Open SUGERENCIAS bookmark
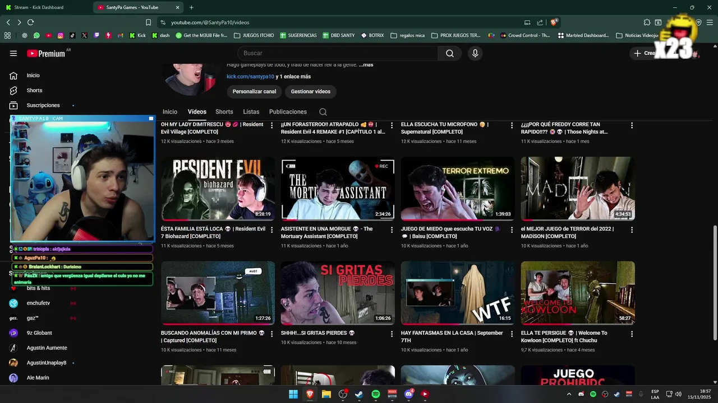This screenshot has height=403, width=718. point(298,35)
